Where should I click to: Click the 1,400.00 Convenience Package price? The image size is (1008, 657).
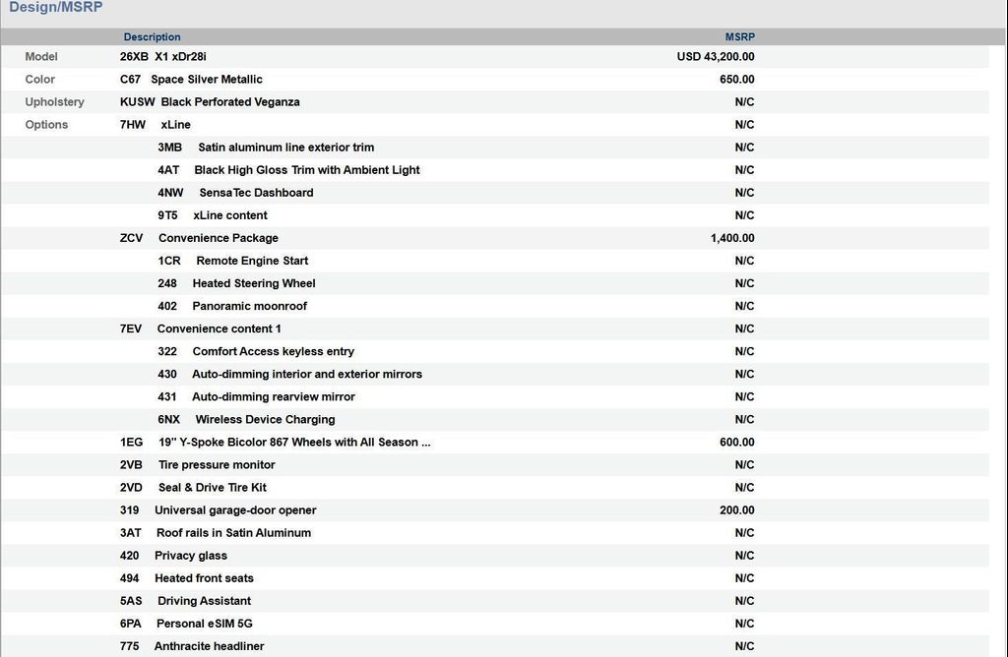tap(732, 238)
